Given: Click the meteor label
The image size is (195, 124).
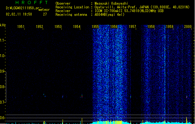Looking at the screenshot, I should pos(44,10).
